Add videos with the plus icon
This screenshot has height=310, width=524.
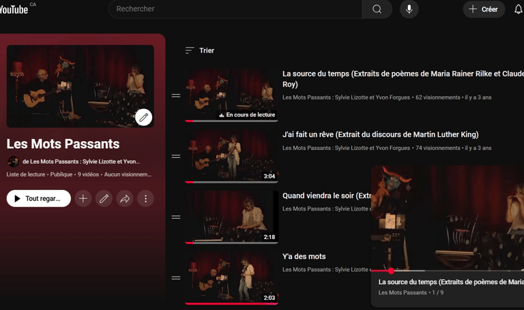pos(83,198)
